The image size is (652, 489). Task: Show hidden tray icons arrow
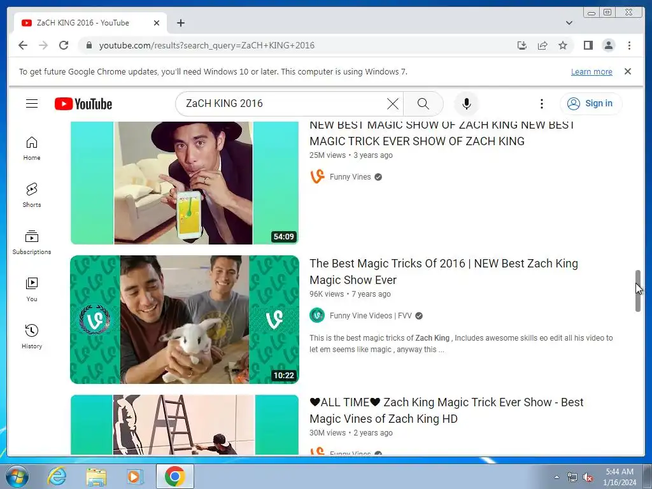(x=556, y=477)
